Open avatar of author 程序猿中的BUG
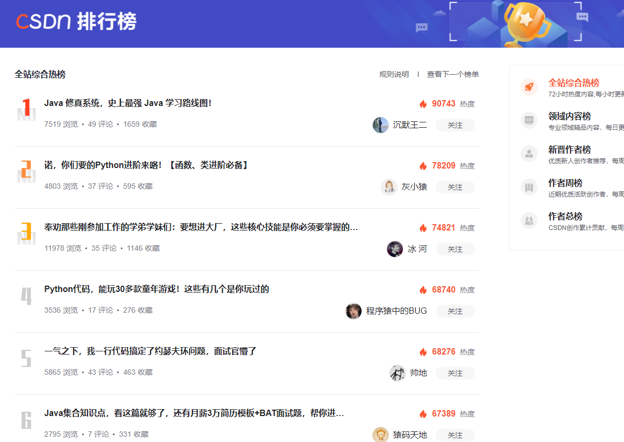 pyautogui.click(x=354, y=311)
